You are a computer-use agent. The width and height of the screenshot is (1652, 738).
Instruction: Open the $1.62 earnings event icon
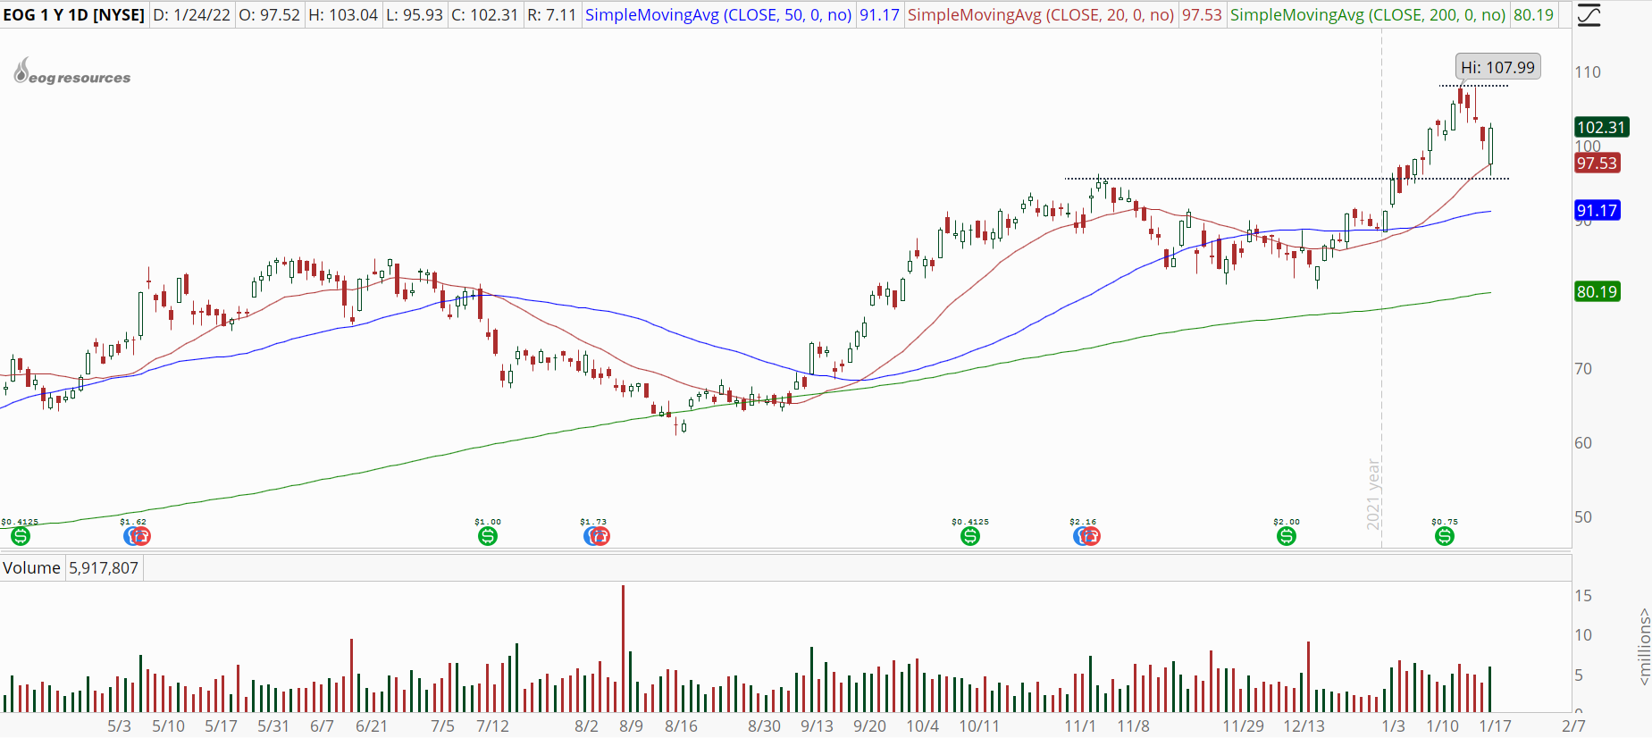coord(138,536)
